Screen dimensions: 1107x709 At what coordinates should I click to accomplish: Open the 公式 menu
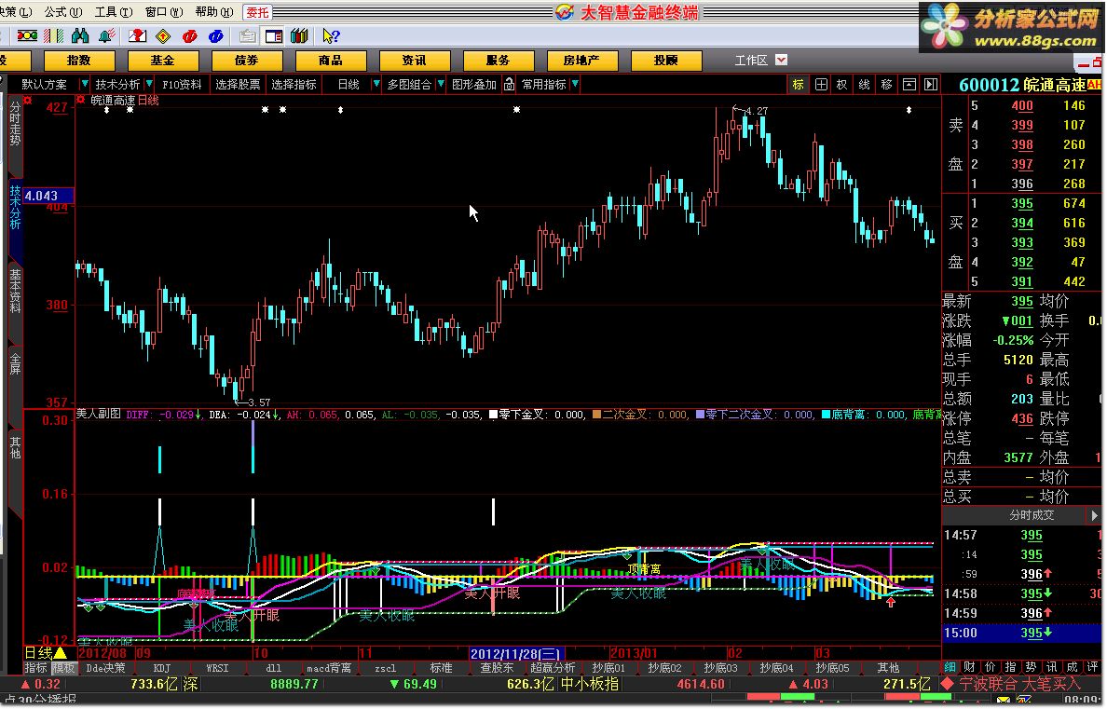click(62, 12)
